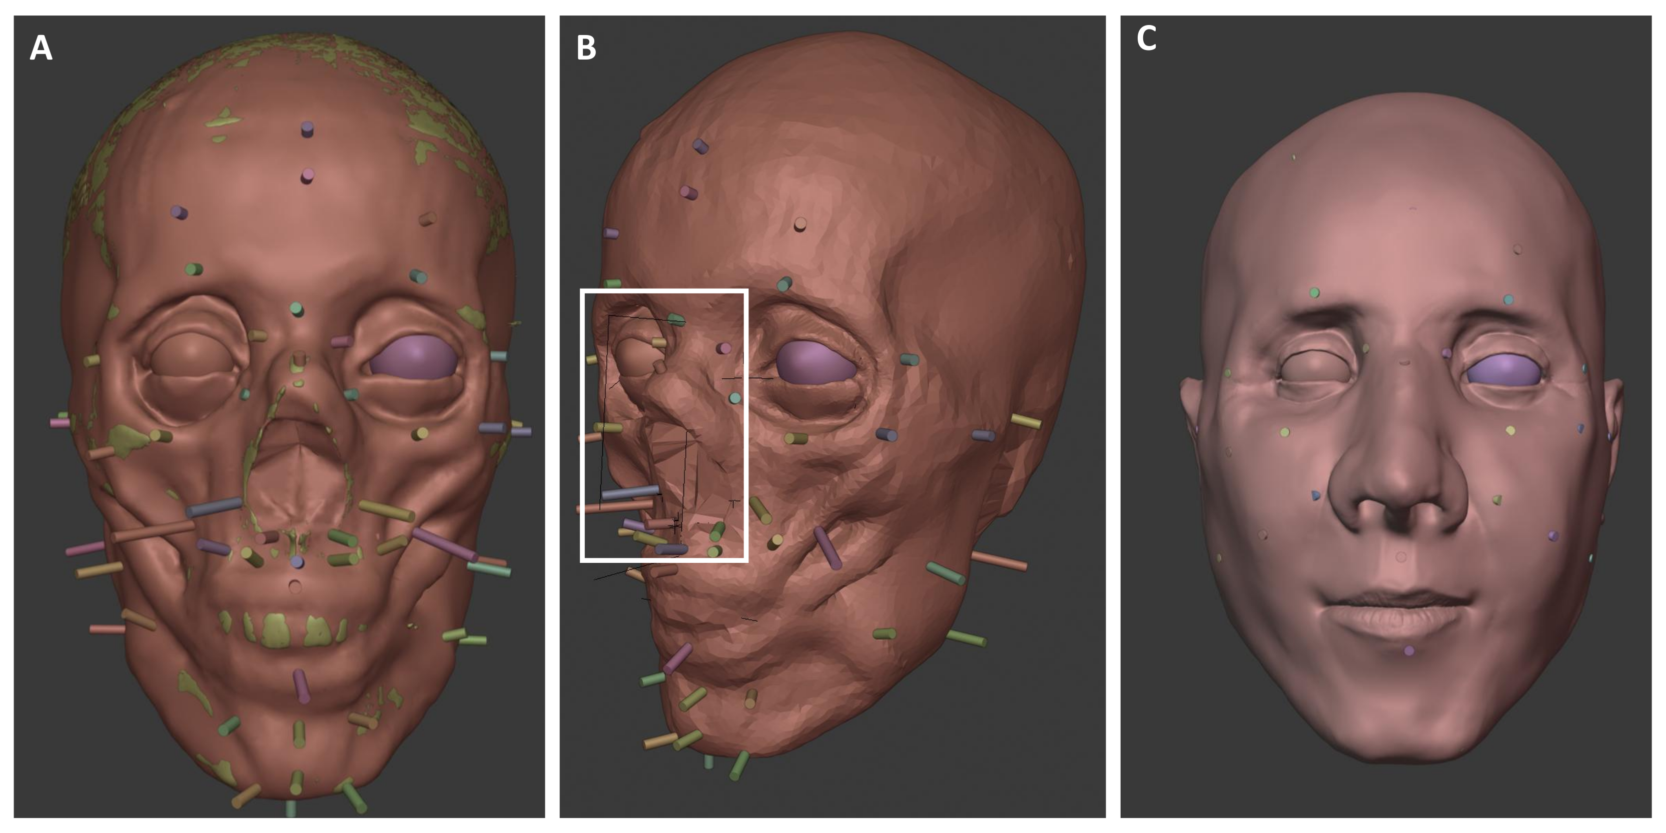
Task: Select the teal peg between eyebrows in panel A
Action: [x=297, y=309]
